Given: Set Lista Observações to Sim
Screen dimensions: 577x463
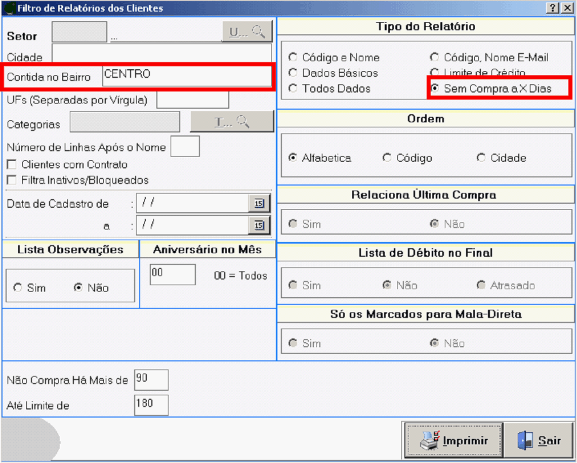Looking at the screenshot, I should (x=18, y=288).
